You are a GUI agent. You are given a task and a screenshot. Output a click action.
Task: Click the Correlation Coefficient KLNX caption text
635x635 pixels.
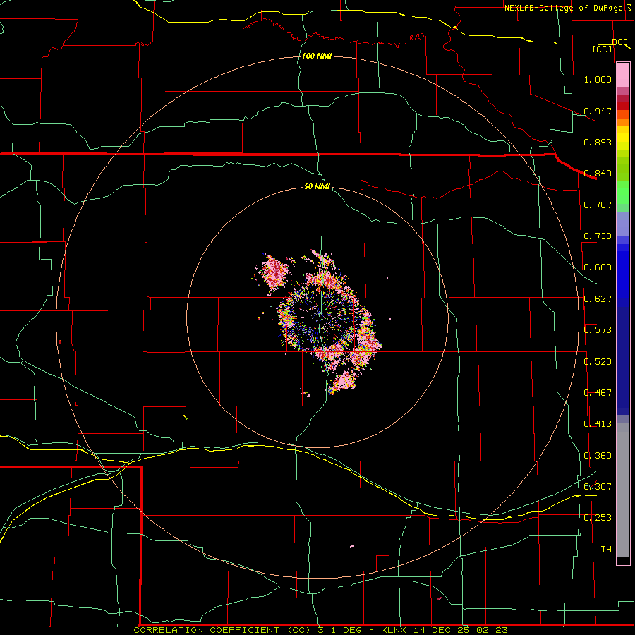(320, 630)
